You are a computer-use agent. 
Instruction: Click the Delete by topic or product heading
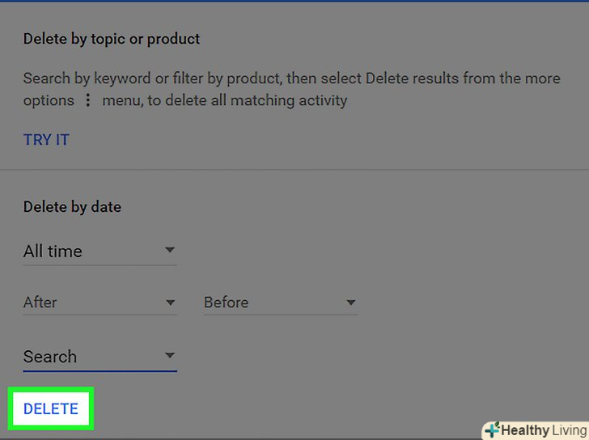112,39
